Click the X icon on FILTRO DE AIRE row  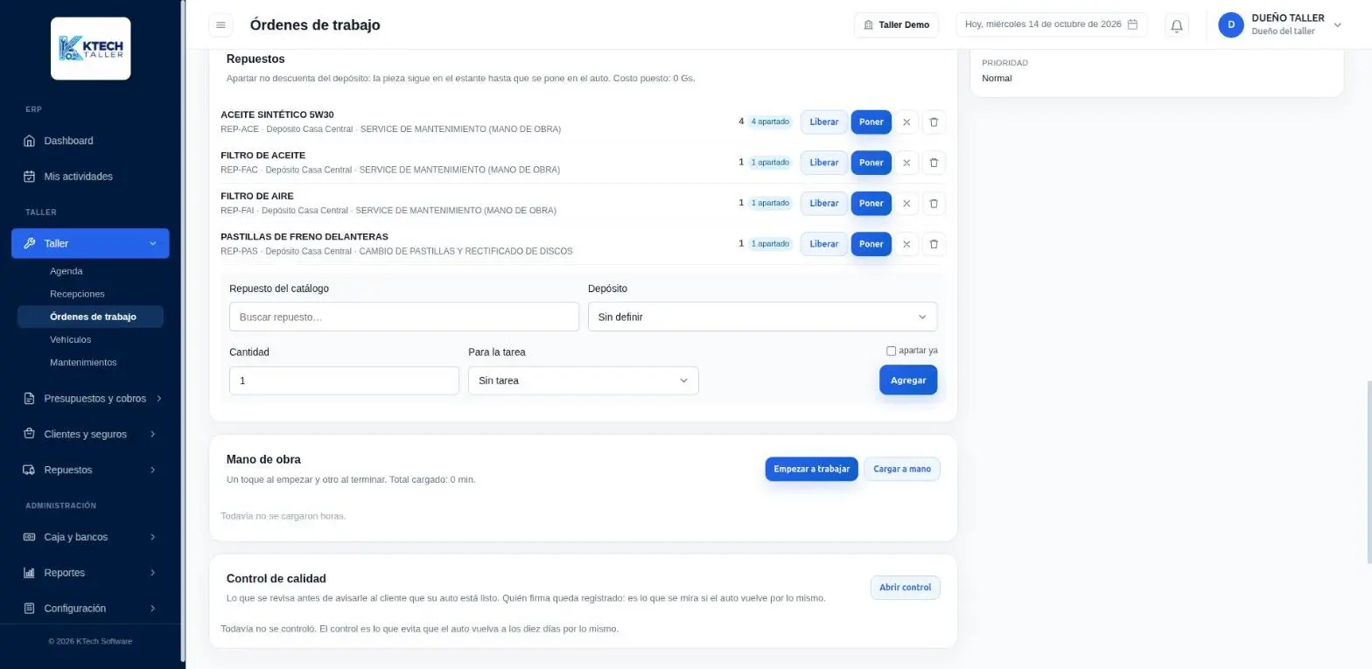906,204
